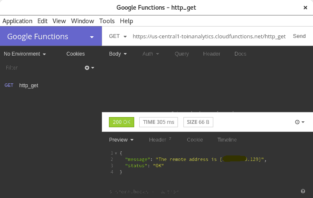Expand the Google Functions workspace dropdown
Image resolution: width=313 pixels, height=198 pixels.
tap(51, 36)
